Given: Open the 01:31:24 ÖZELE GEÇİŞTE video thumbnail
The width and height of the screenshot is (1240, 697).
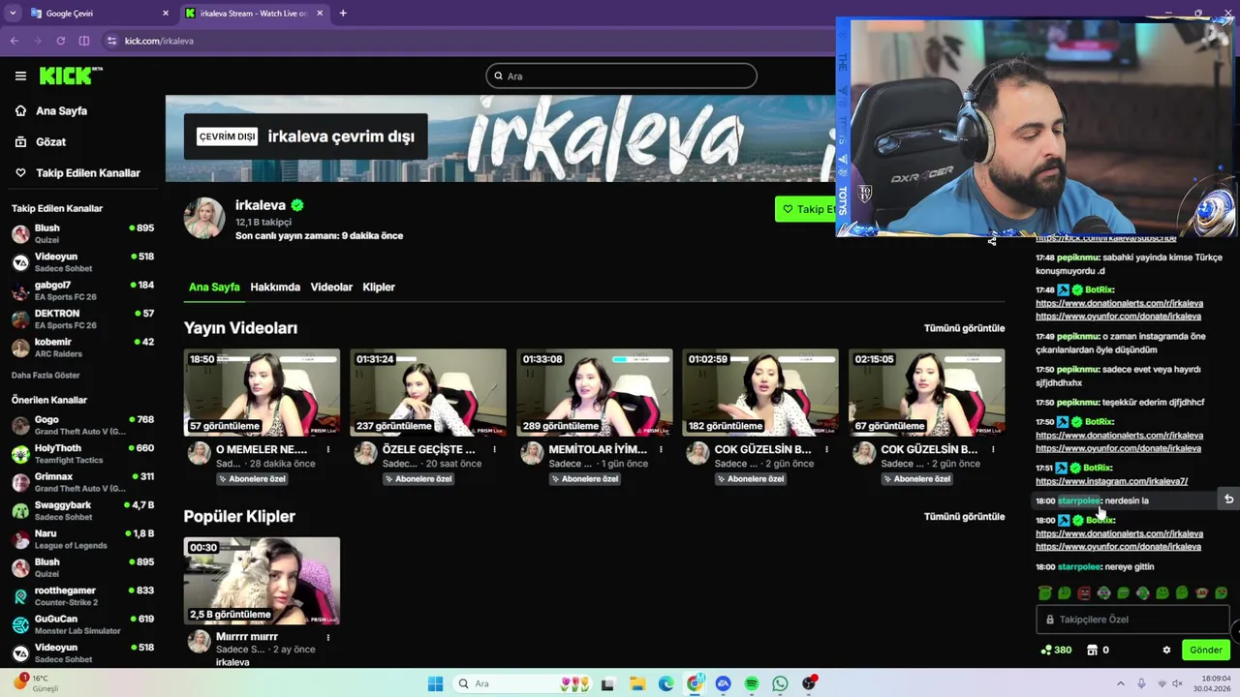Looking at the screenshot, I should pos(428,392).
